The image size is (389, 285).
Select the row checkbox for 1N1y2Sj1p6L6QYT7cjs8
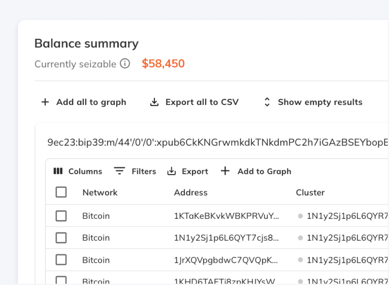pos(61,238)
